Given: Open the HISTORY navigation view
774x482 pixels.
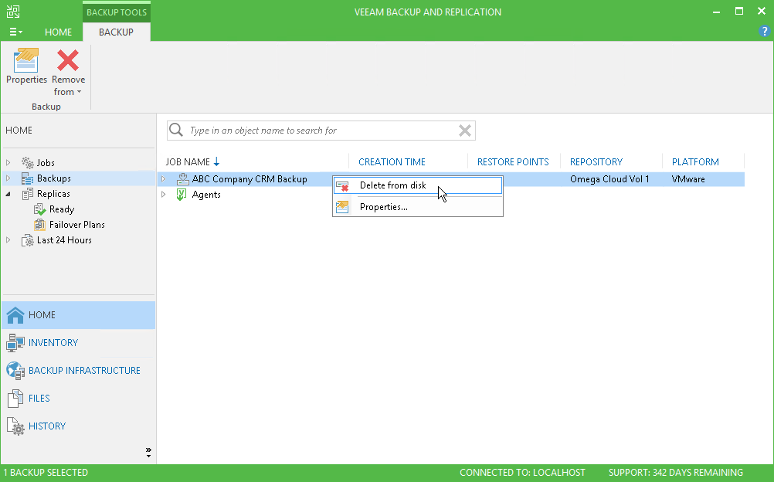Looking at the screenshot, I should pyautogui.click(x=79, y=426).
